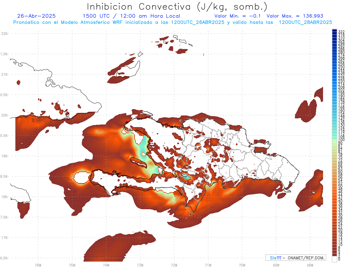Viewport: 348px width, 269px height.
Task: Click the '19N' latitude label
Action: [4, 156]
